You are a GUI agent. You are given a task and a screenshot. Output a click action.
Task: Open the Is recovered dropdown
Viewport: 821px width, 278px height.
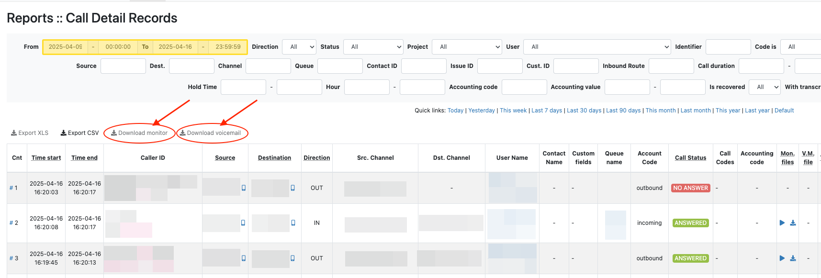(x=765, y=87)
